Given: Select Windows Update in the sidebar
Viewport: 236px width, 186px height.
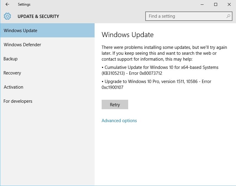Looking at the screenshot, I should point(21,31).
